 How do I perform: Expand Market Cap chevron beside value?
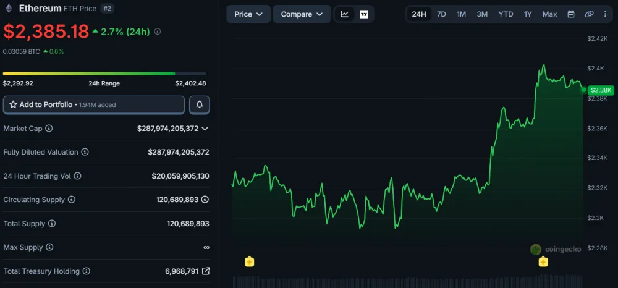point(205,129)
